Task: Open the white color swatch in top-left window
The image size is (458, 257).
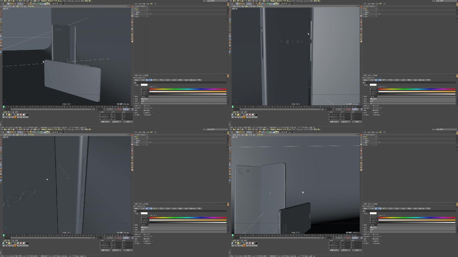Action: coord(144,85)
